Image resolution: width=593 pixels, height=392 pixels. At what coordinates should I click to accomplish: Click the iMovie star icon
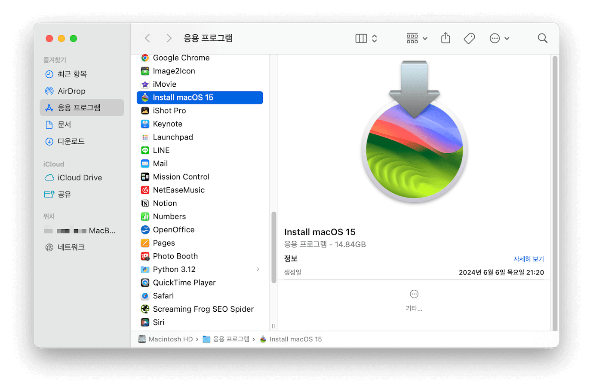tap(145, 84)
